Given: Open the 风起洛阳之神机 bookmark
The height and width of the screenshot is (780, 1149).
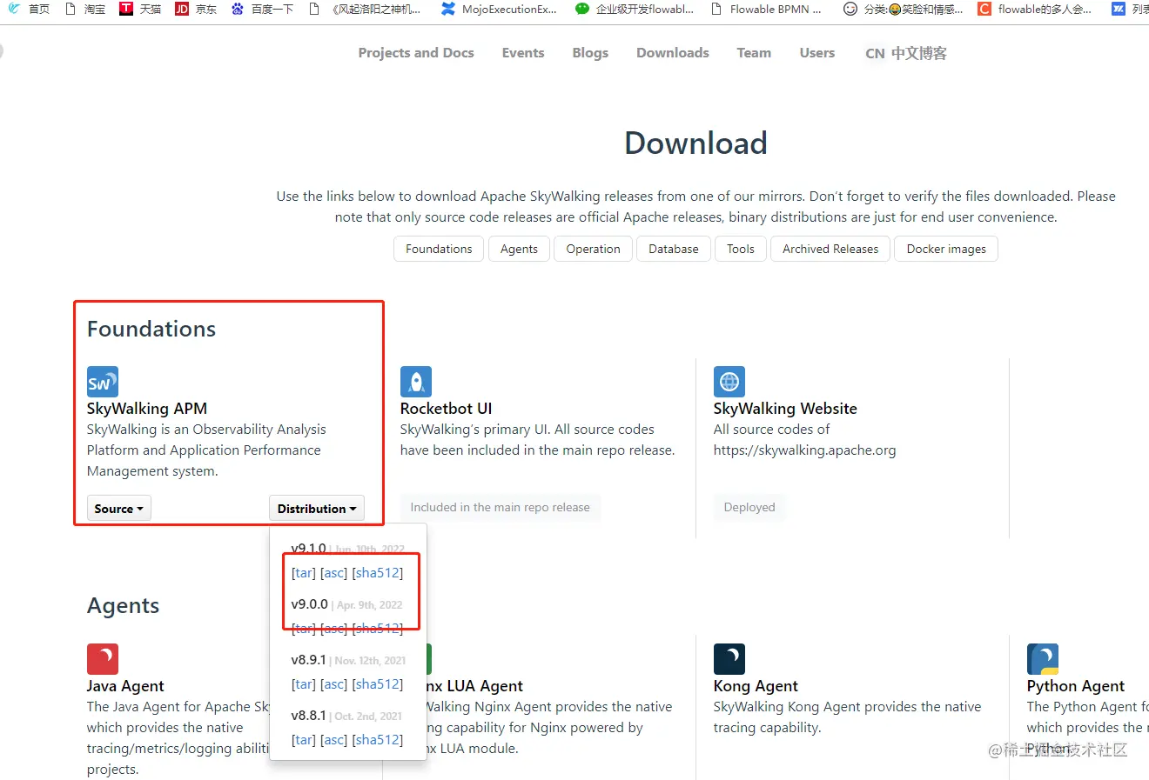Looking at the screenshot, I should (365, 9).
